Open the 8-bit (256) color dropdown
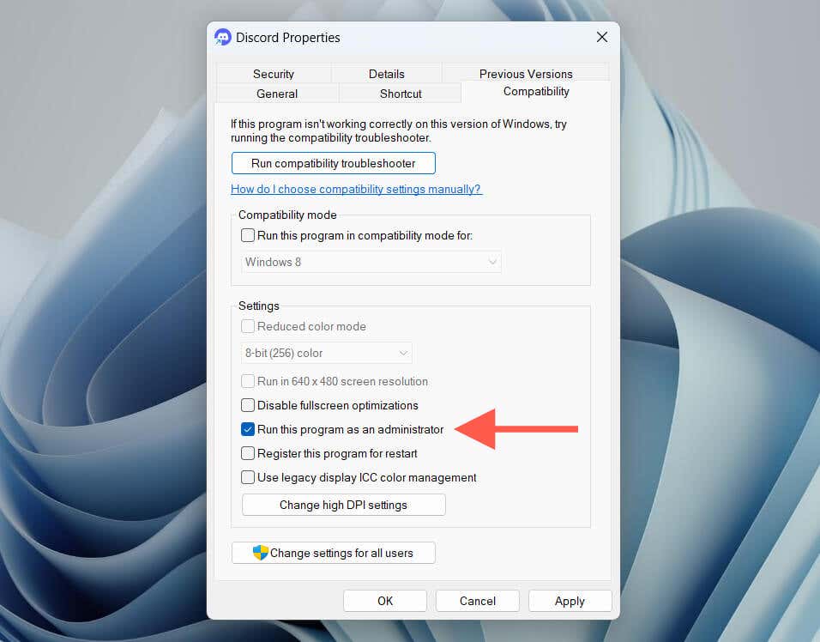The width and height of the screenshot is (820, 642). [x=326, y=353]
